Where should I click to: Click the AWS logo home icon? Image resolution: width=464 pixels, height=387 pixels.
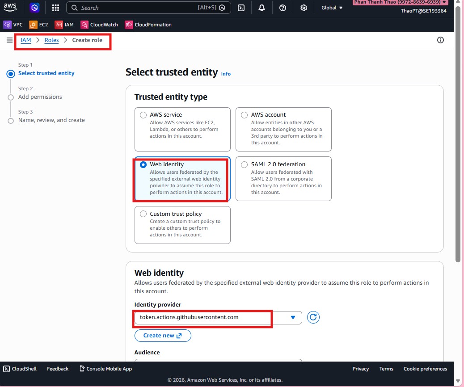(10, 7)
